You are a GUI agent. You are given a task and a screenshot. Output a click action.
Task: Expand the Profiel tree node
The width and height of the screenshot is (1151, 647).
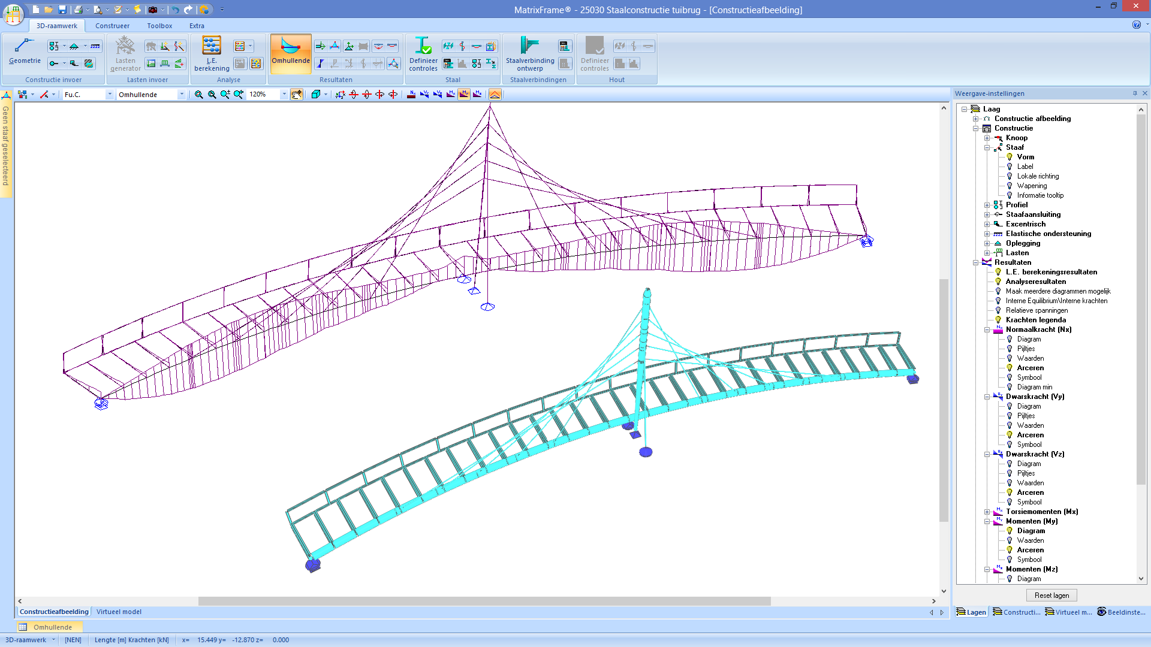987,205
